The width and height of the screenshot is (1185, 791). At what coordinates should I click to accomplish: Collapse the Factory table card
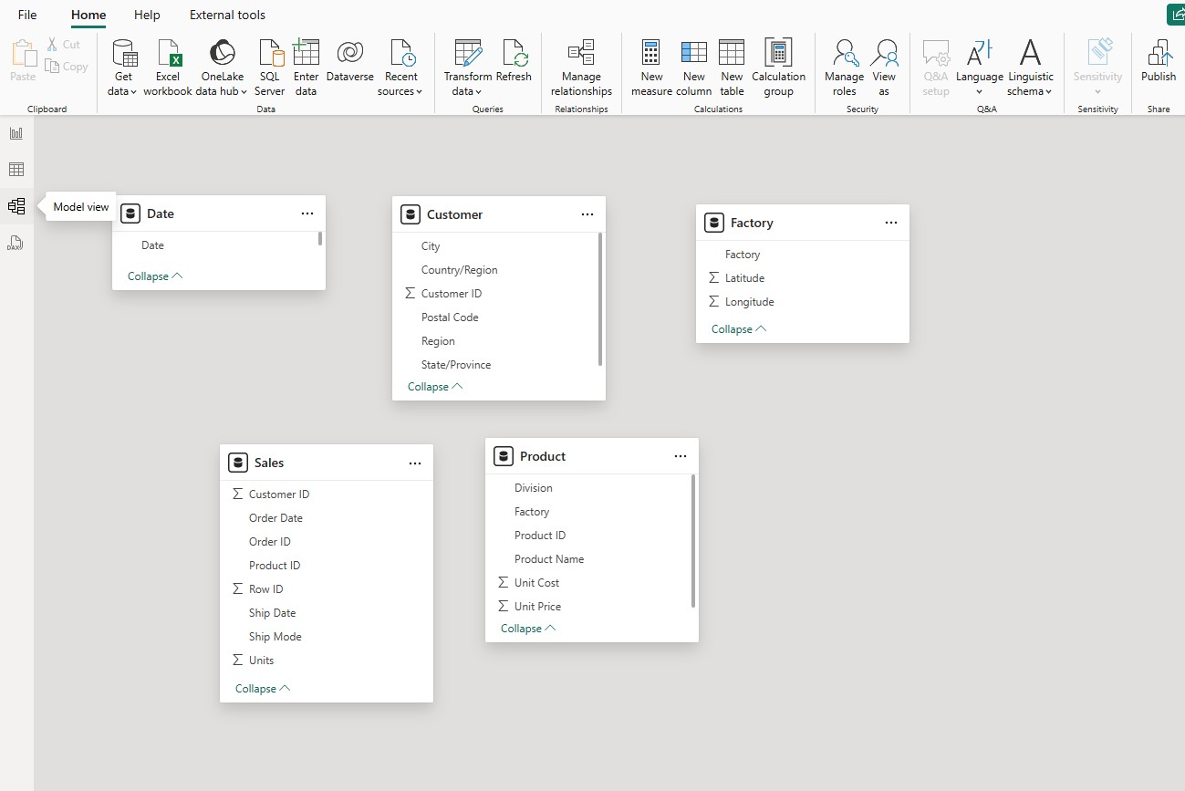coord(739,329)
